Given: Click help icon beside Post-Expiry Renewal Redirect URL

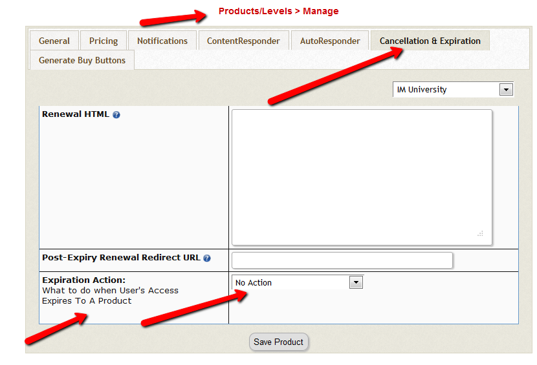Looking at the screenshot, I should coord(207,258).
